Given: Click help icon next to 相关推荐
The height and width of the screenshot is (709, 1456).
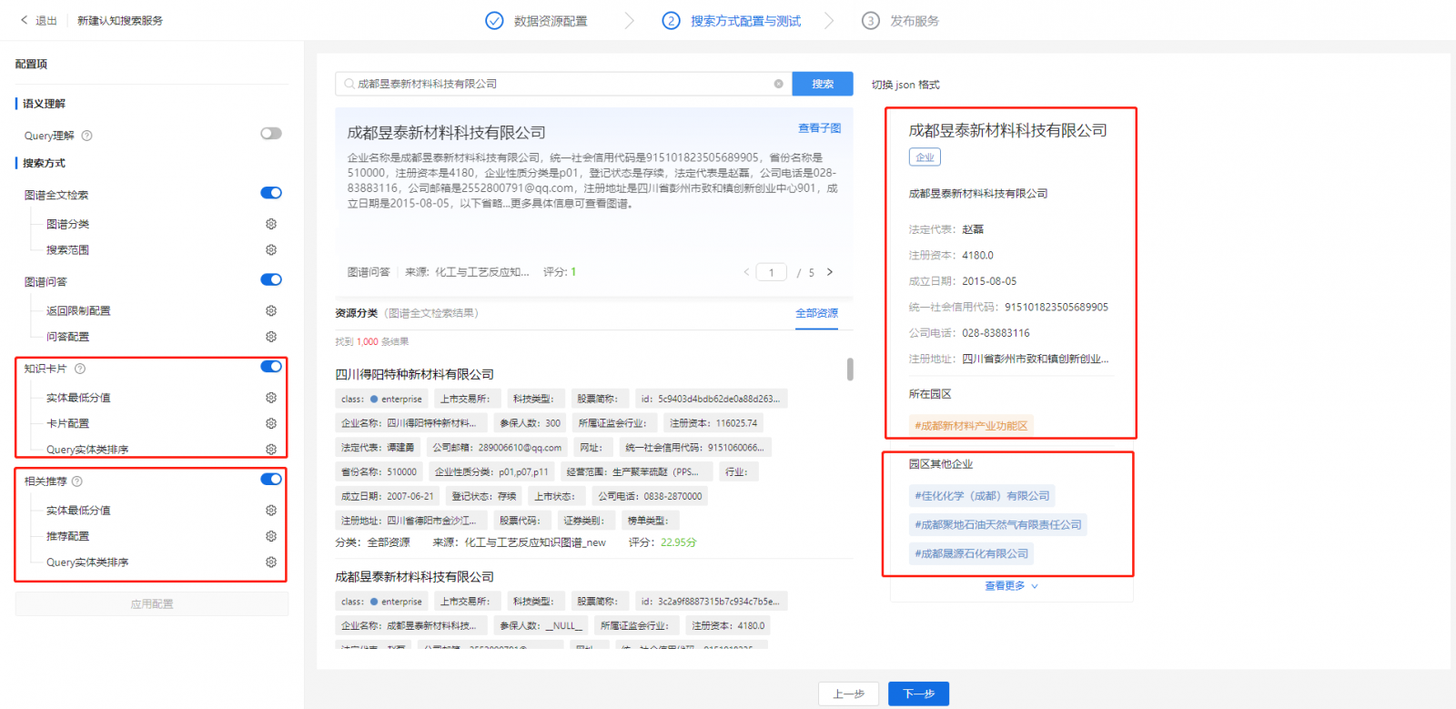Looking at the screenshot, I should [77, 481].
